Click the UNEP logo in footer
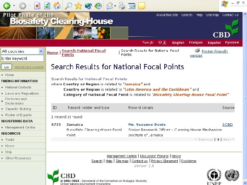This screenshot has width=247, height=185. point(214,177)
